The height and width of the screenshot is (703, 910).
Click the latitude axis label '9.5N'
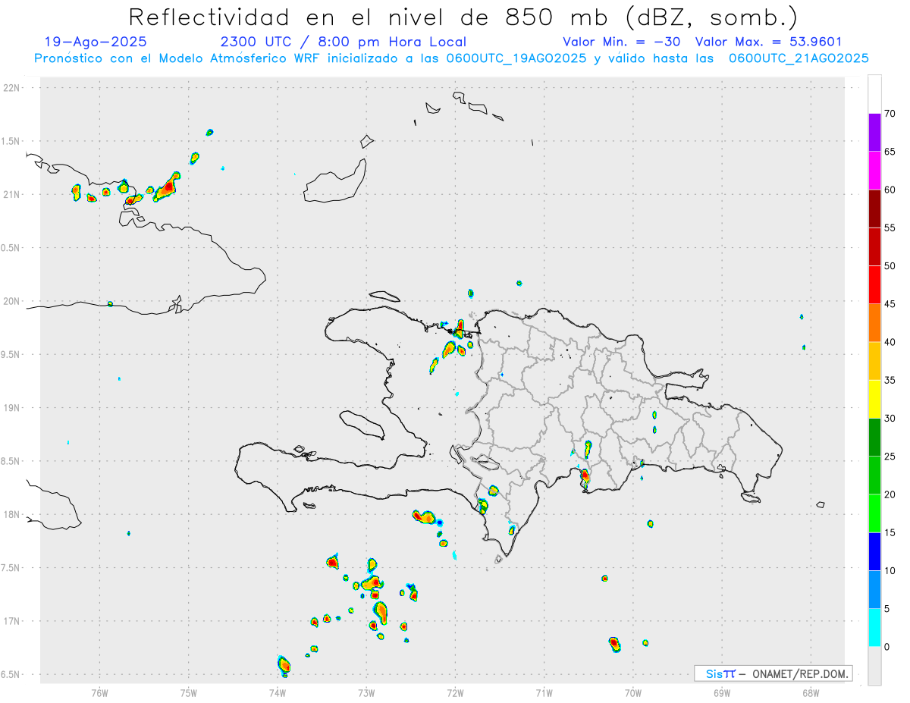click(x=11, y=354)
